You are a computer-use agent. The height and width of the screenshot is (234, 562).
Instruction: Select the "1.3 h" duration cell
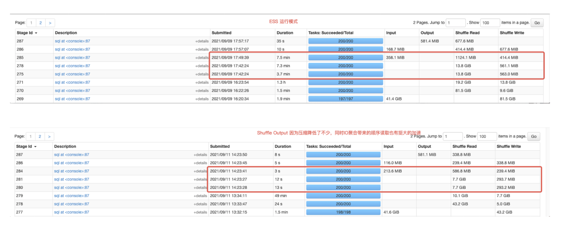281,82
